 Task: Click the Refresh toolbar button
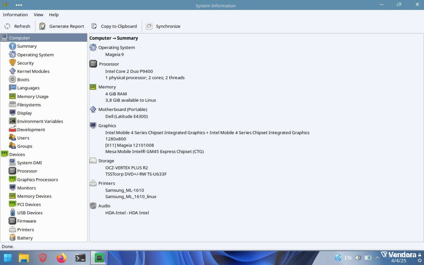[17, 26]
